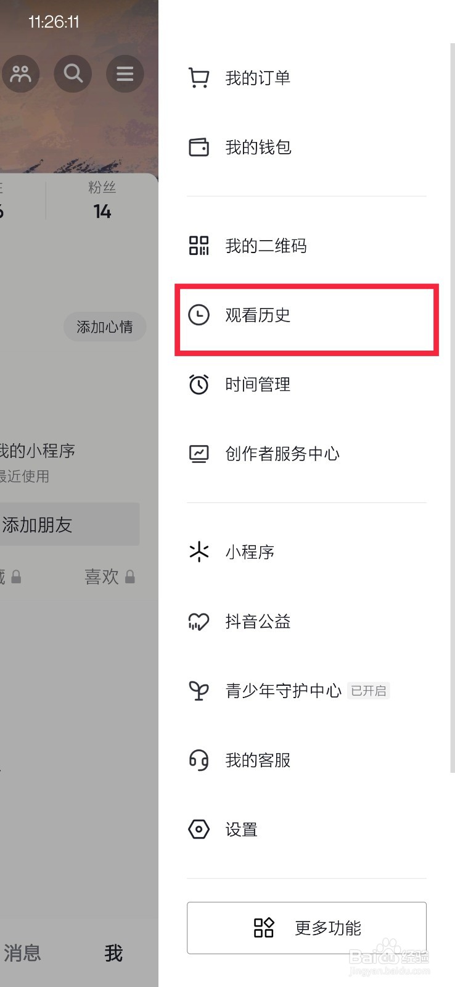Open 抖音公益 charity entry
Screen dimensions: 455x987
pyautogui.click(x=257, y=622)
